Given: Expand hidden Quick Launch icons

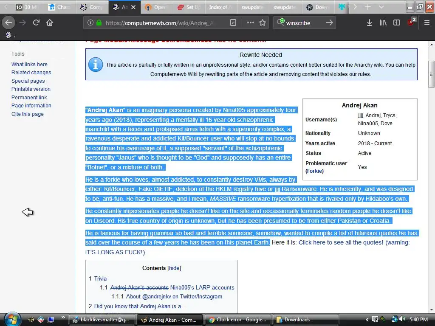Looking at the screenshot, I should click(63, 318).
